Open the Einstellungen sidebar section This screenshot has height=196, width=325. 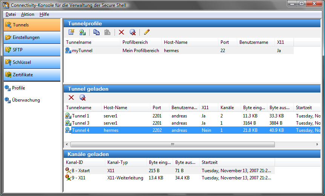click(x=32, y=37)
